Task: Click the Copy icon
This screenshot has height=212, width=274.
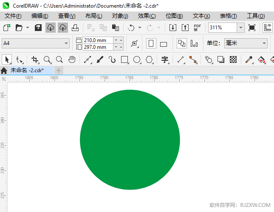Action: [x=103, y=28]
